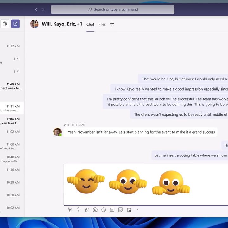Click message 'That would be nice, but'
This screenshot has width=228, height=228.
[183, 79]
